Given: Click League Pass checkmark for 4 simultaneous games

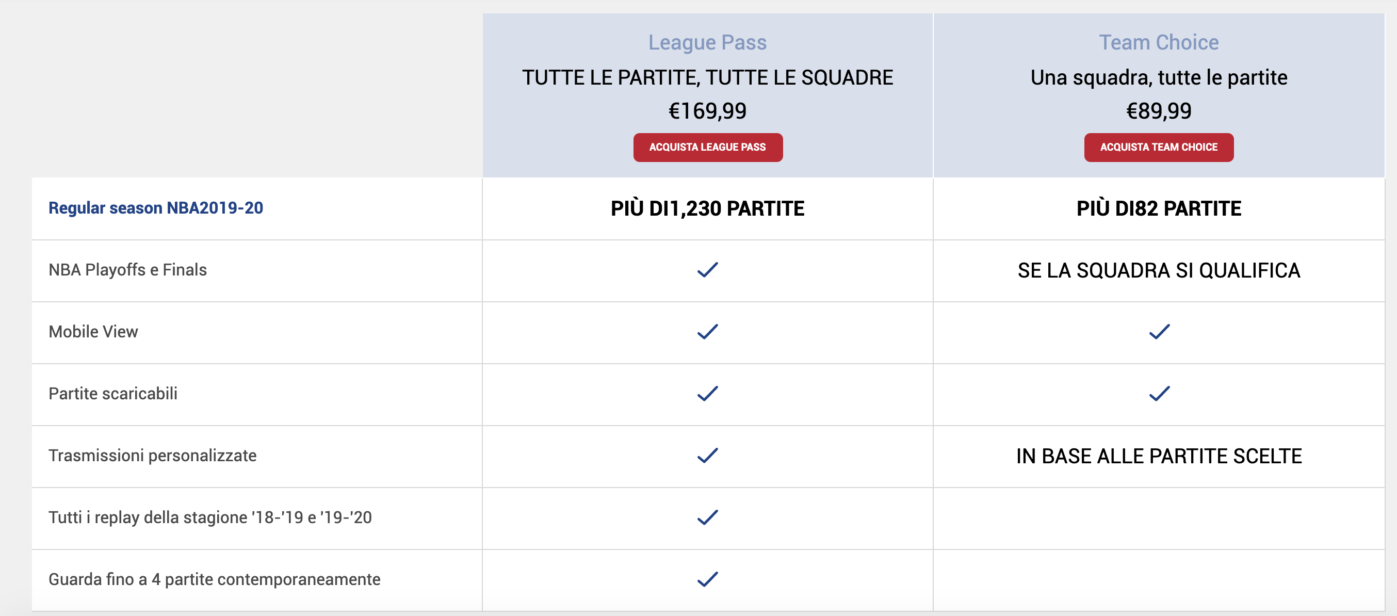Looking at the screenshot, I should coord(707,579).
